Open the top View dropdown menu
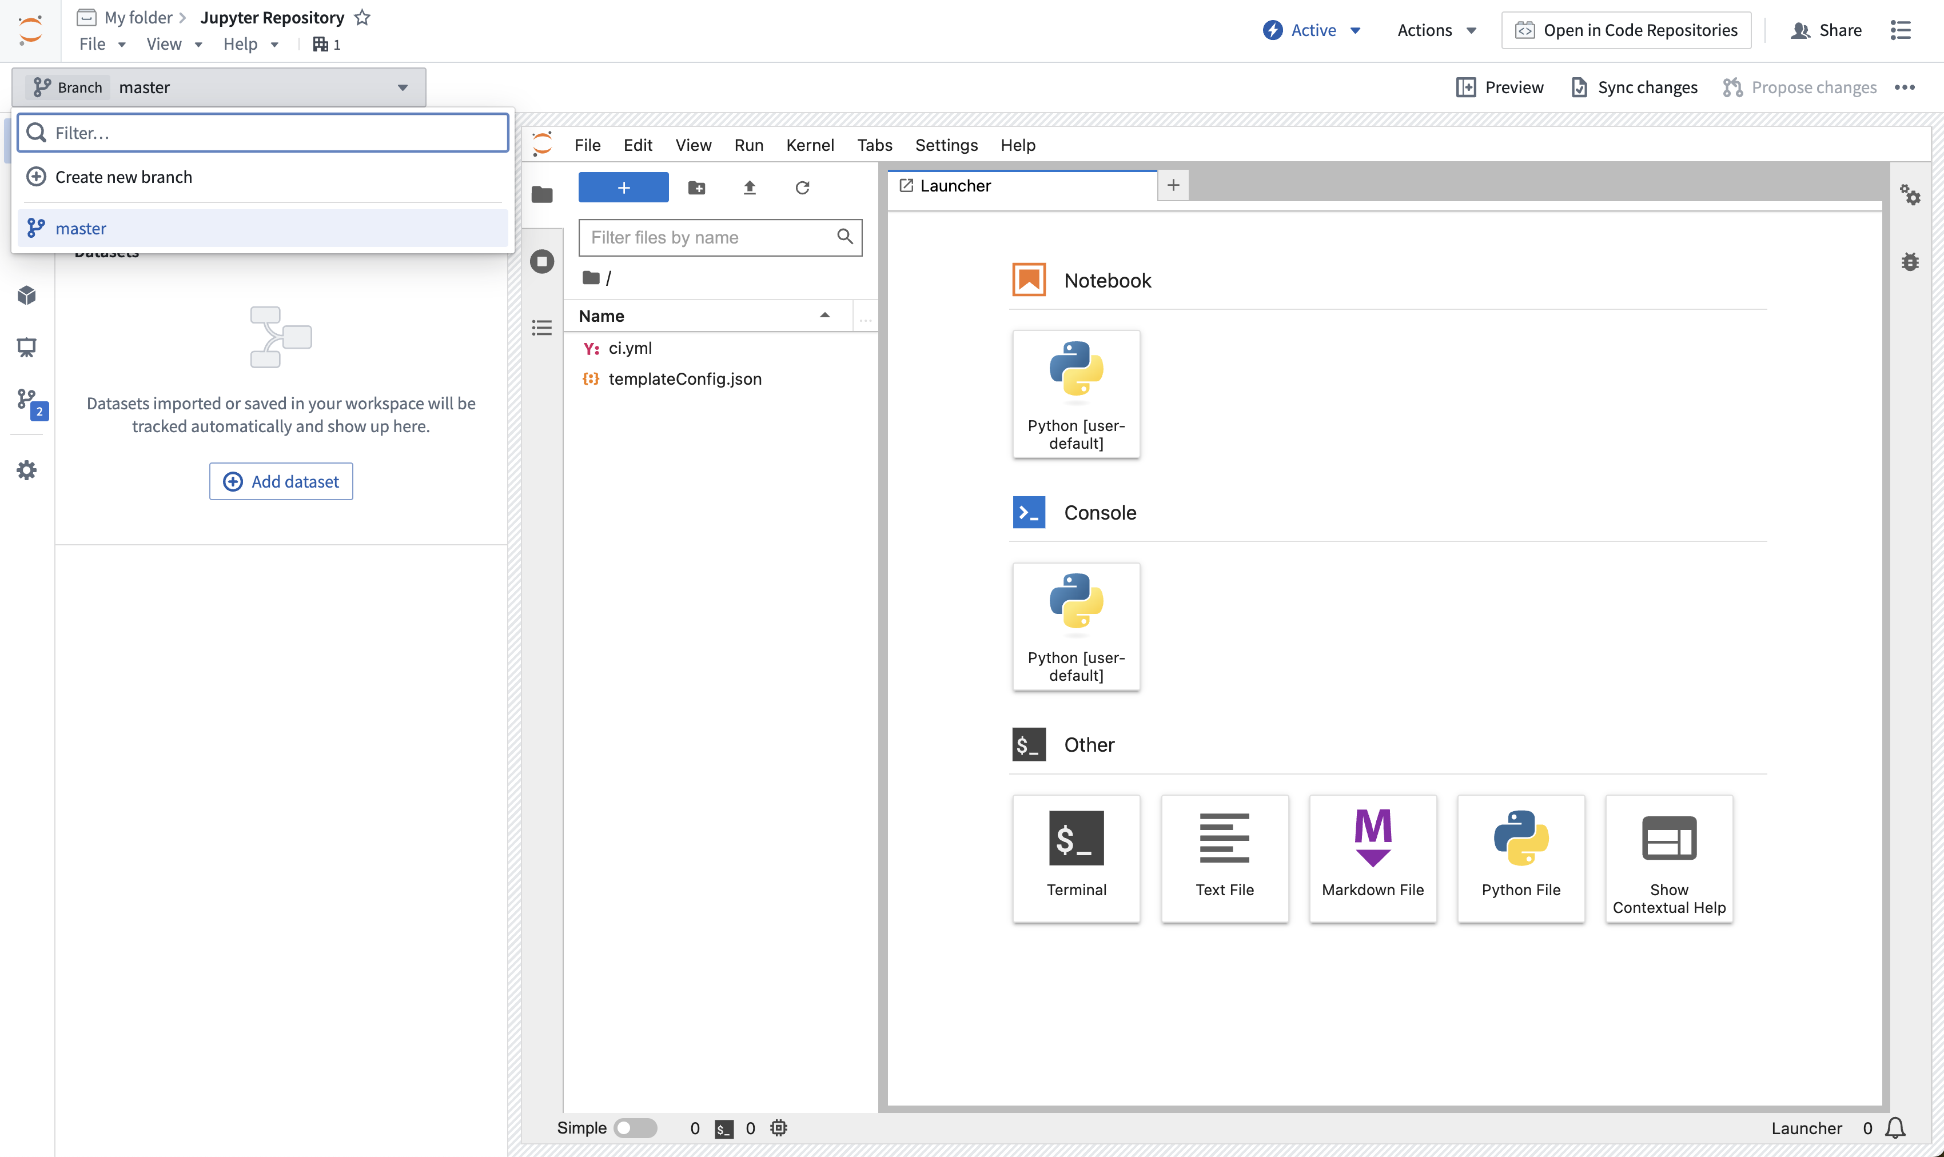Screen dimensions: 1944x1157 [174, 45]
